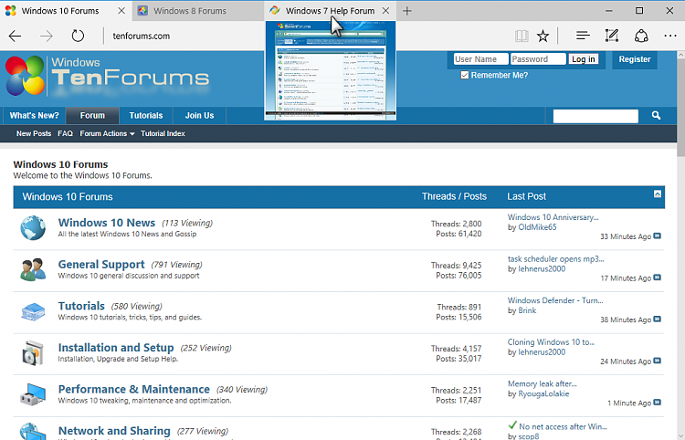Reload the page with Refresh icon

click(x=78, y=36)
